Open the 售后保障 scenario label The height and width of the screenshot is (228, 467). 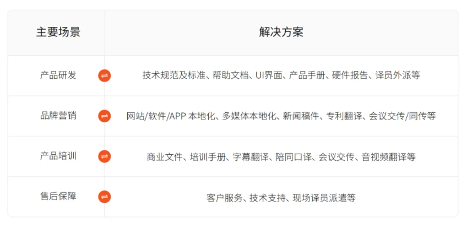[58, 196]
